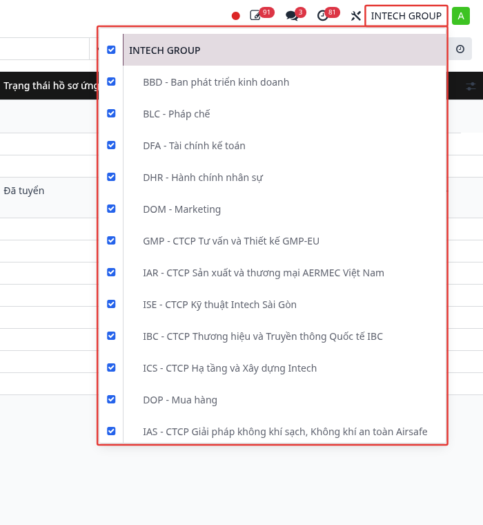Toggle the INTECH GROUP checkbox

tap(111, 50)
